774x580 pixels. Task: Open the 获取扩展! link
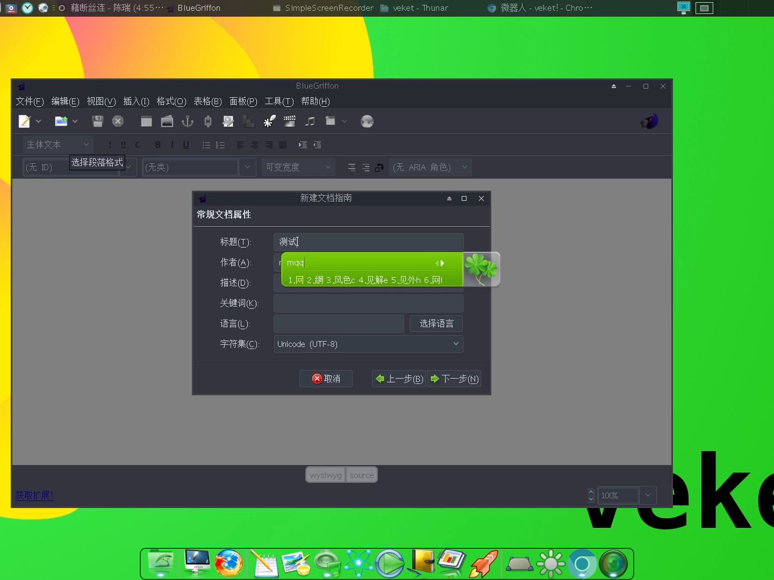click(34, 495)
